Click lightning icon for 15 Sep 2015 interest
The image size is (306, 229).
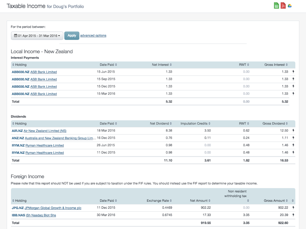(x=293, y=79)
